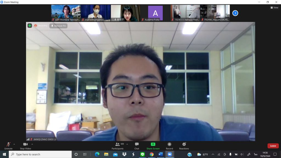Select the Audjima Putta avatar tile
Image resolution: width=281 pixels, height=158 pixels.
(155, 13)
